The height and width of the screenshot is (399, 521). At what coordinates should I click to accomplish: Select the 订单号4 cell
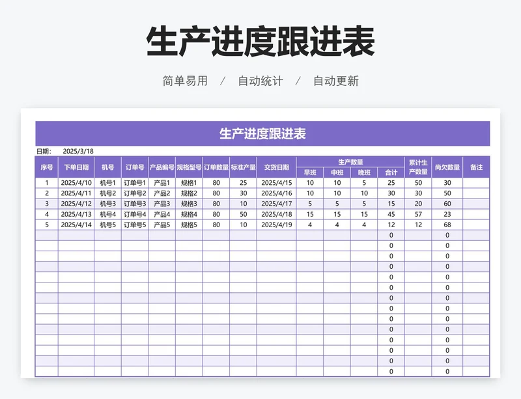click(135, 214)
